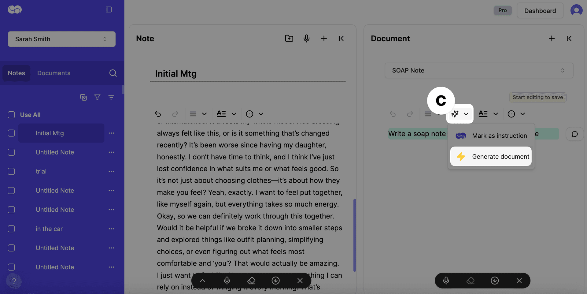
Task: Add a new document with the plus icon
Action: click(x=552, y=38)
